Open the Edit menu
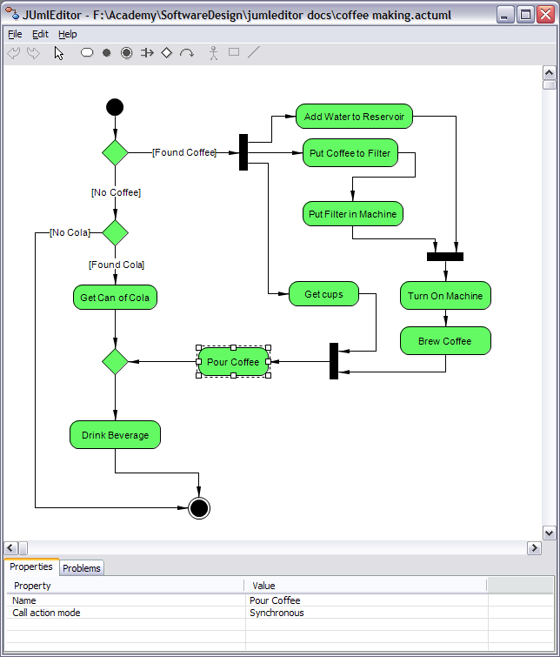Viewport: 560px width, 657px height. pyautogui.click(x=40, y=34)
